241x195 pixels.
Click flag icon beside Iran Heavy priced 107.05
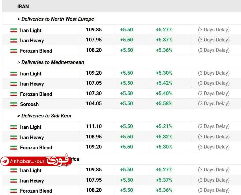pos(14,84)
